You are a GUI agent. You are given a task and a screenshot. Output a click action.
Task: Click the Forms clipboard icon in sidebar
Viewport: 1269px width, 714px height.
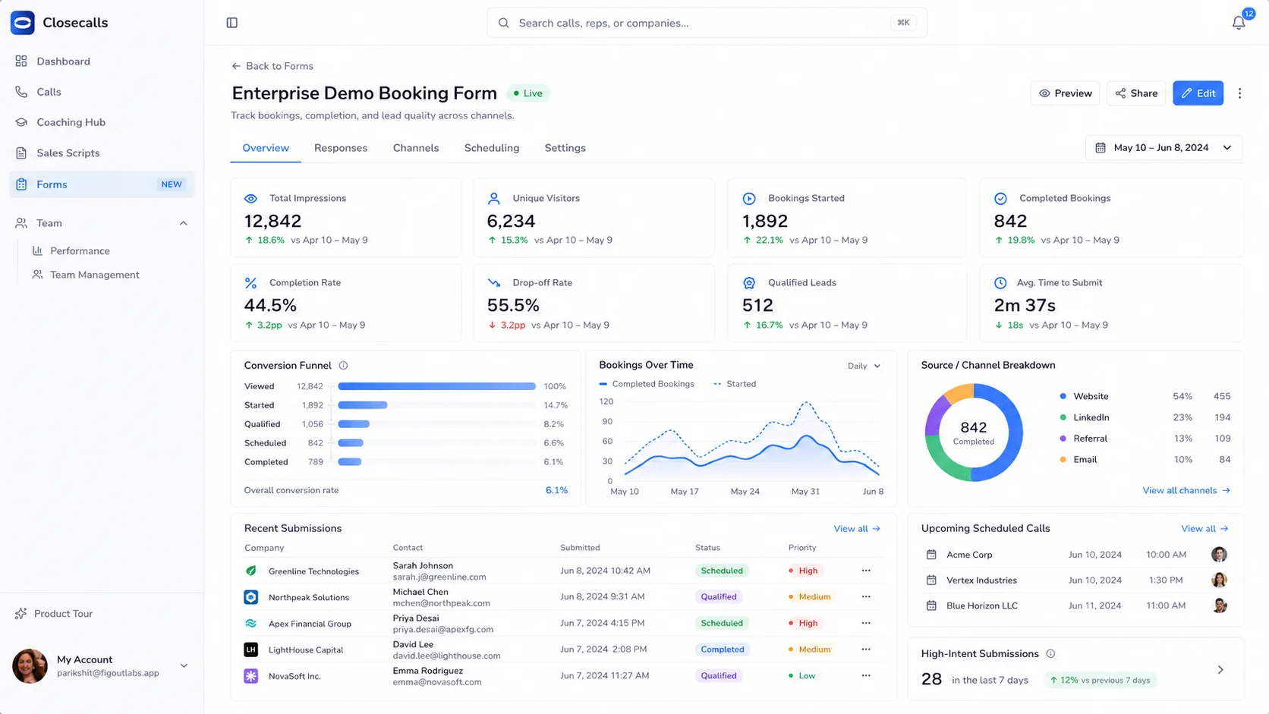pyautogui.click(x=21, y=184)
